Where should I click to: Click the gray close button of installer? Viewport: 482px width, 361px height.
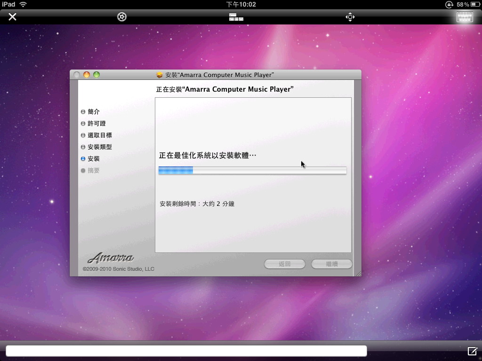tap(77, 75)
